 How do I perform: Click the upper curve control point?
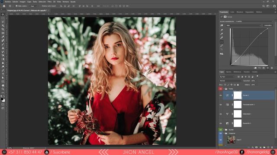261,33
